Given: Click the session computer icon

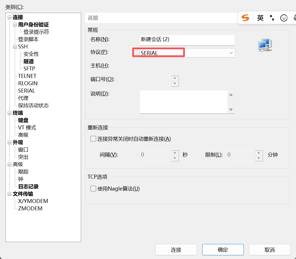Looking at the screenshot, I should point(265,44).
